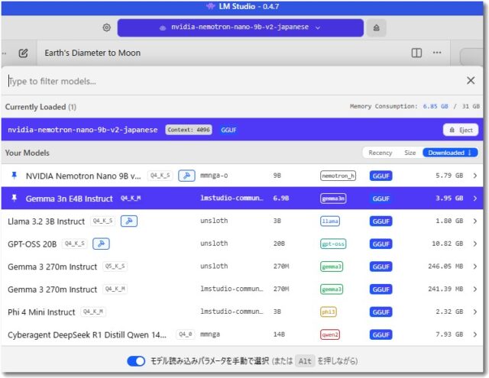This screenshot has width=489, height=378.
Task: Open the settings gear beside the model selector
Action: [107, 27]
